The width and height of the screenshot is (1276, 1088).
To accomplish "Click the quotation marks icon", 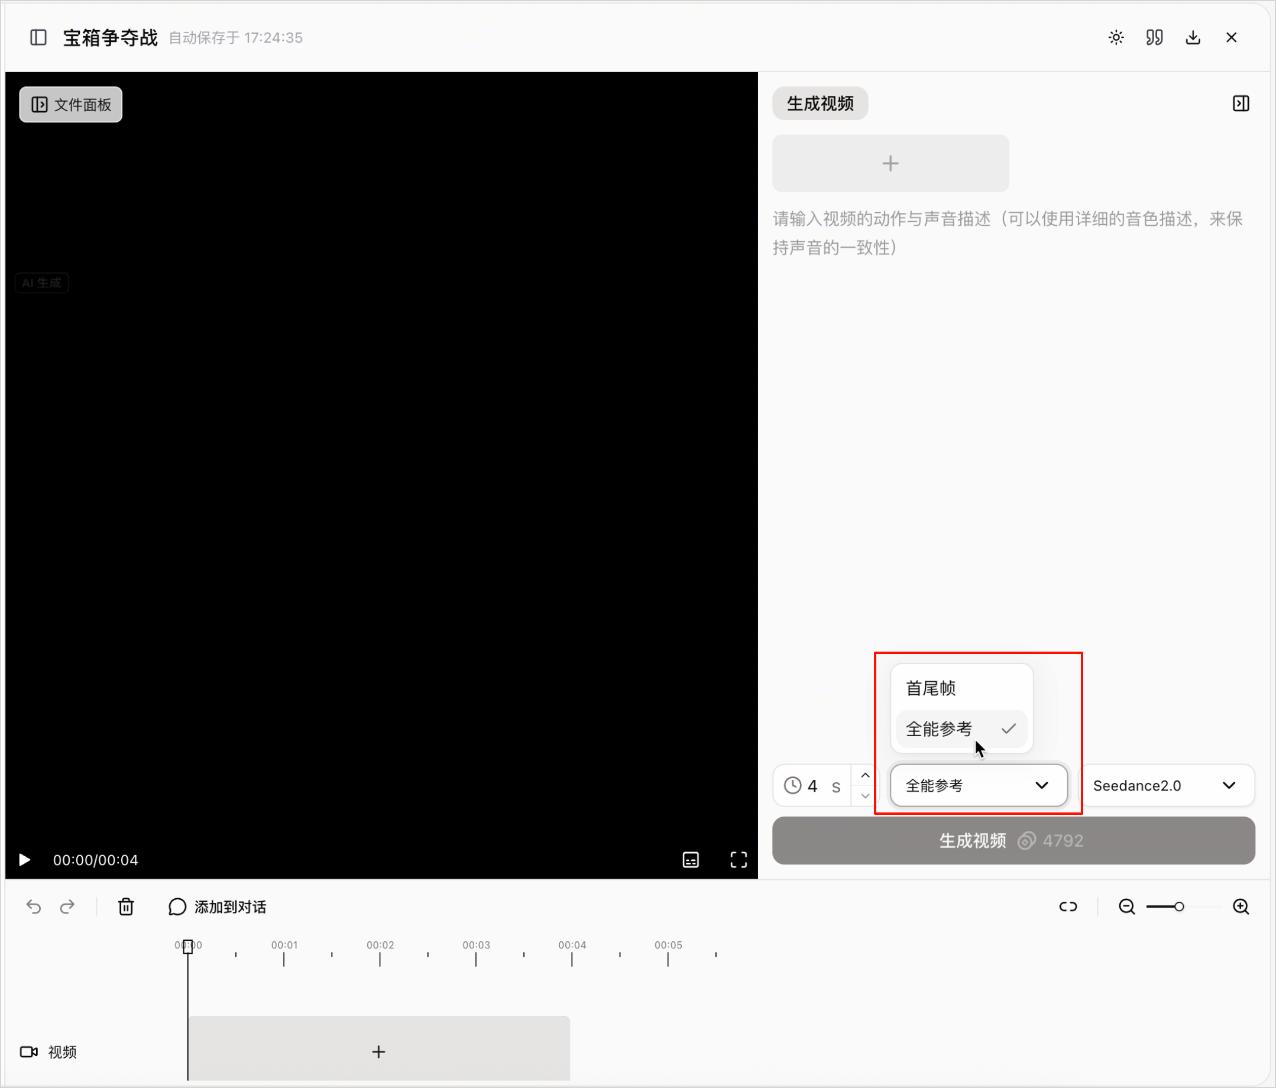I will [1154, 38].
